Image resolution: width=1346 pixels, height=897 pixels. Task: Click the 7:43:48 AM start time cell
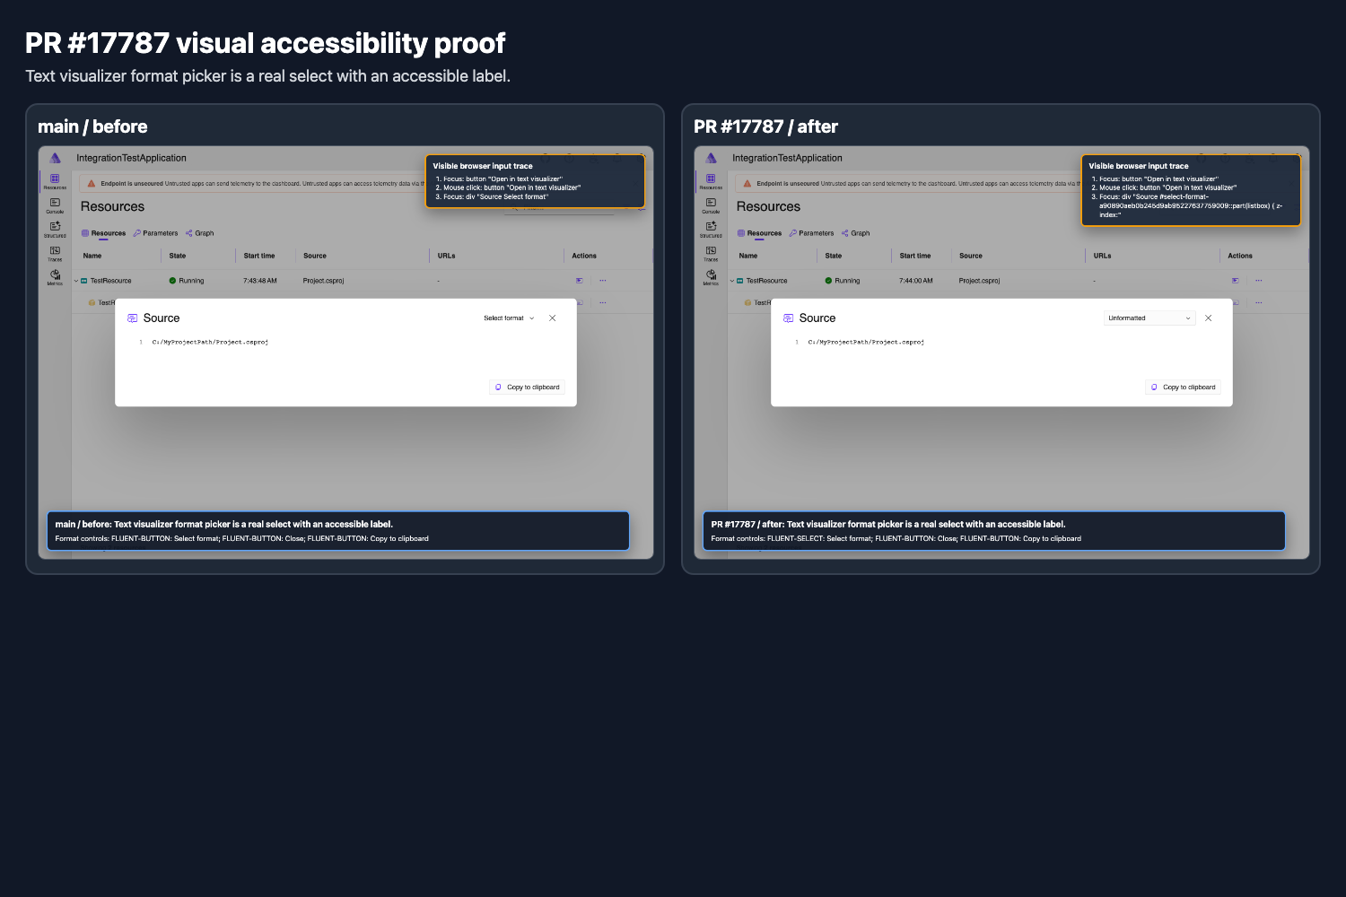(260, 281)
